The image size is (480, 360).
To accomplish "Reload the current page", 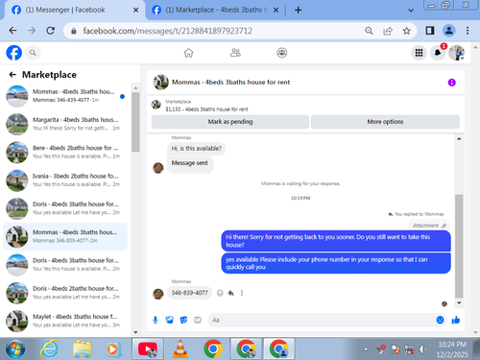I will coord(50,31).
